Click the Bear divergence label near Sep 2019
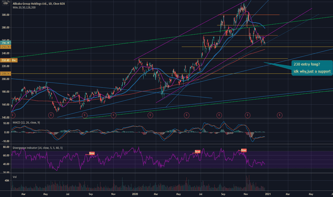The height and width of the screenshot is (197, 333). pos(92,153)
